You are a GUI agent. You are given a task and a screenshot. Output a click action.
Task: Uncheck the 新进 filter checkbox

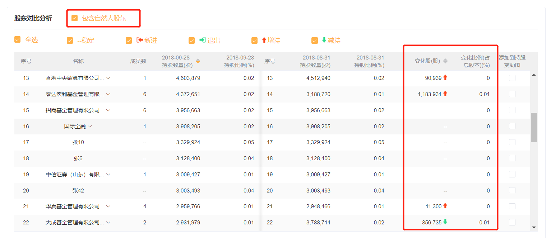pos(129,41)
